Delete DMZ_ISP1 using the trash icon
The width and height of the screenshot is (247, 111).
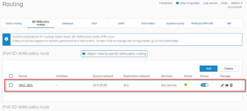click(231, 85)
